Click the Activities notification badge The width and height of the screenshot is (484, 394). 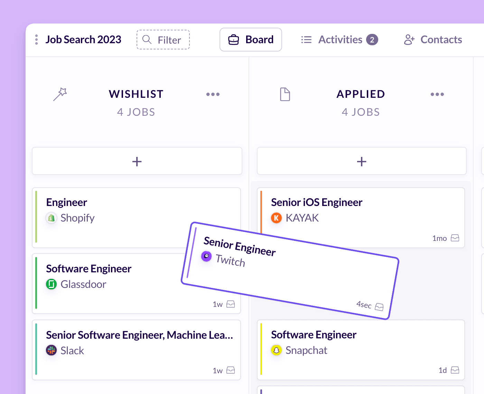click(372, 39)
